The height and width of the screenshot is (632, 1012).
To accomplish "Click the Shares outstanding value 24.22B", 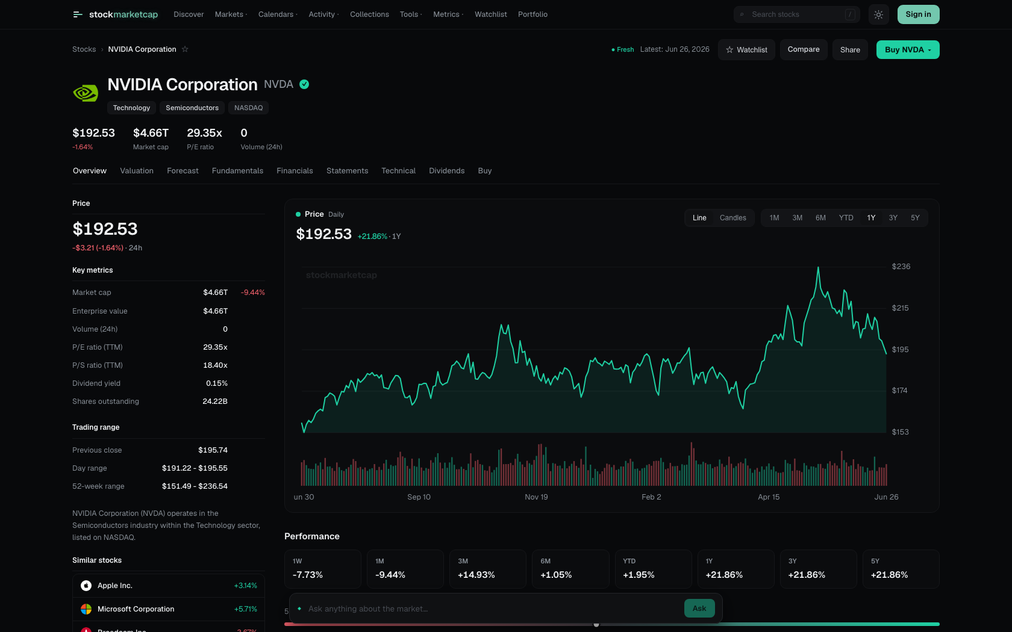I will (215, 401).
